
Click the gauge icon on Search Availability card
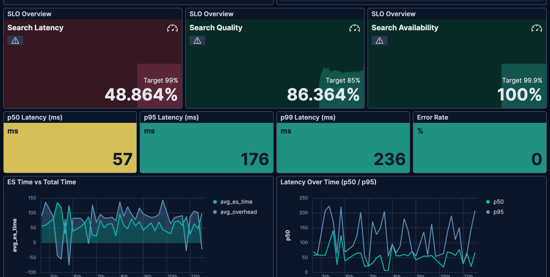pyautogui.click(x=537, y=28)
